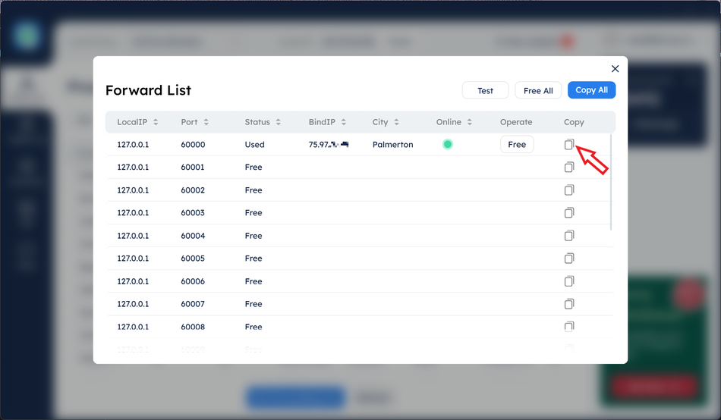Sort the list by LocalIP column
721x420 pixels.
tap(156, 122)
